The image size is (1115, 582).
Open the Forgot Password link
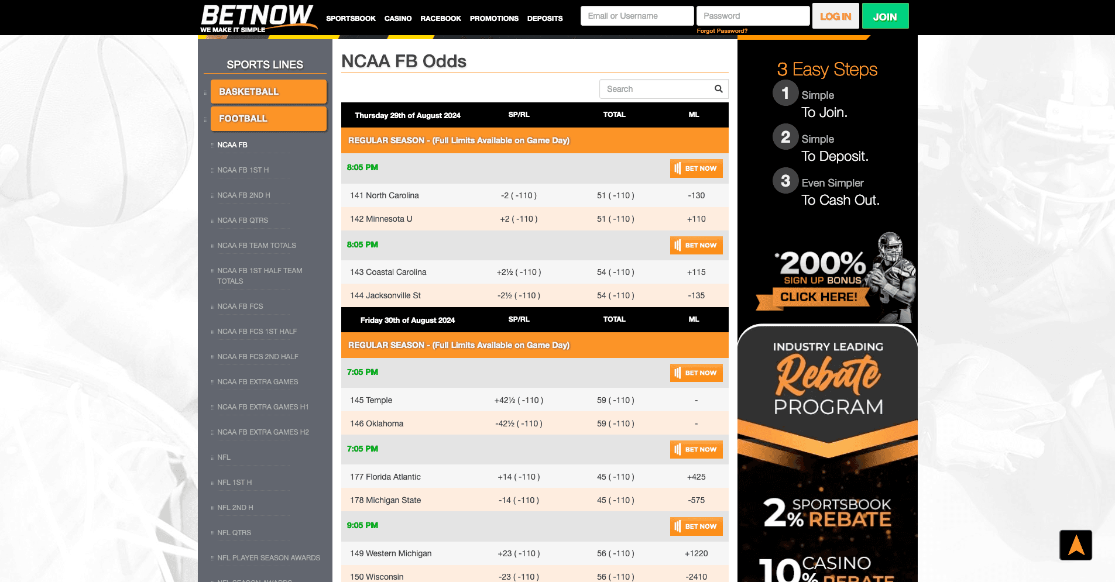[x=722, y=31]
